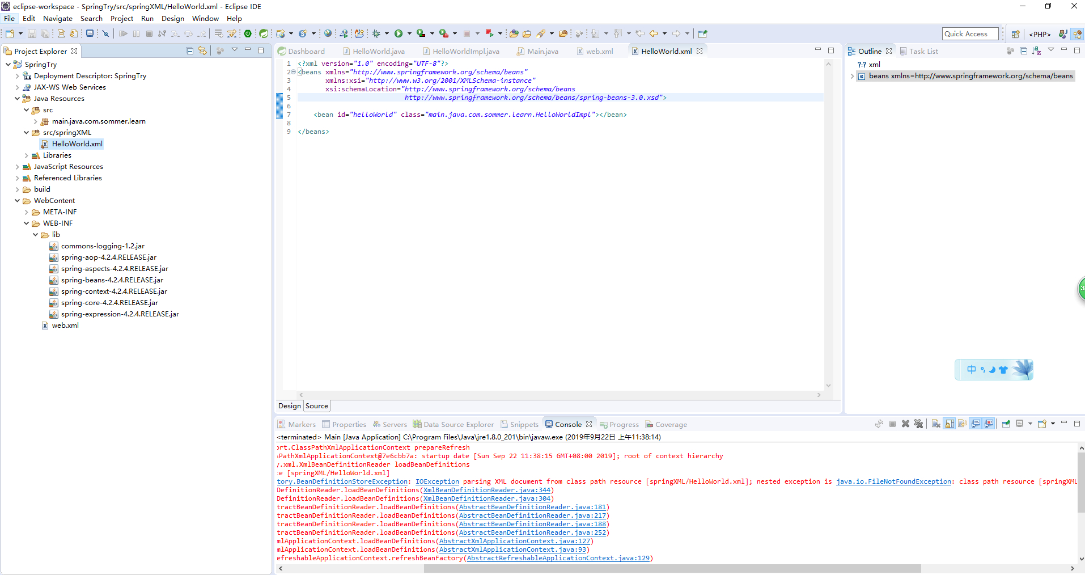Screen dimensions: 1085x575
Task: Click the Open Console icon
Action: 1042,424
